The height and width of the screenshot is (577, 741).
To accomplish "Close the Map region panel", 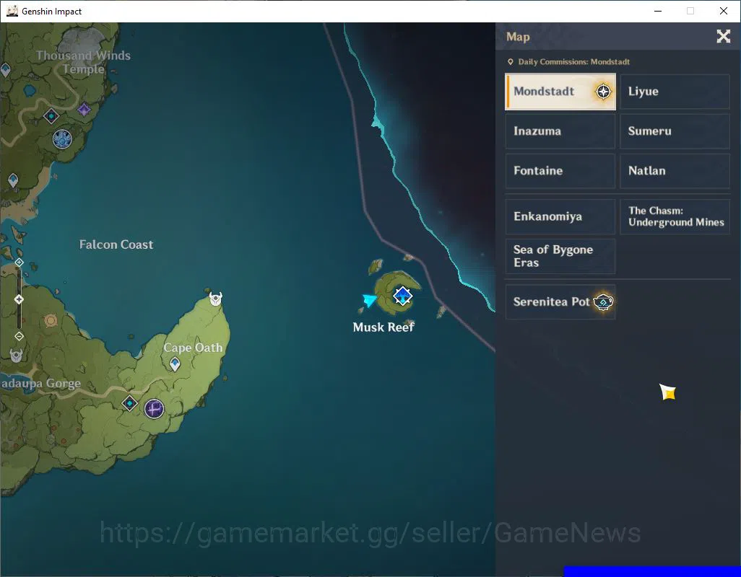I will [723, 36].
